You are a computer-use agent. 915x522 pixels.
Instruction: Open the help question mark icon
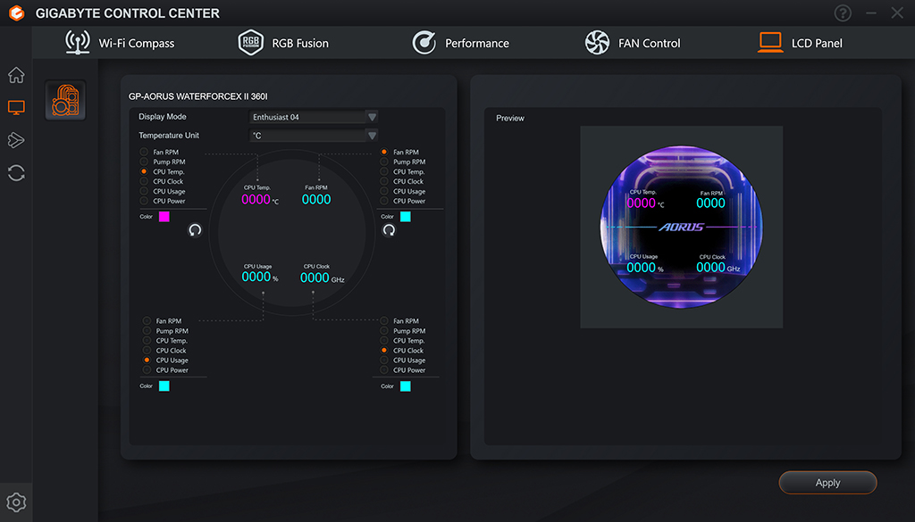point(843,12)
